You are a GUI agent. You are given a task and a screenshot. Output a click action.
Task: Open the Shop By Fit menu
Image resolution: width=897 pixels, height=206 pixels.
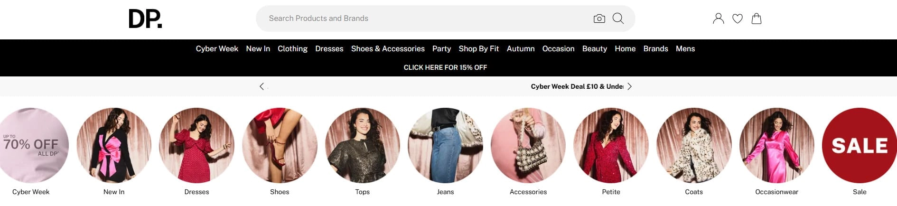(x=478, y=49)
